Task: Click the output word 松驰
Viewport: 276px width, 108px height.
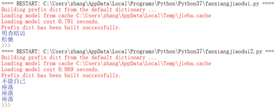Action: 7,39
